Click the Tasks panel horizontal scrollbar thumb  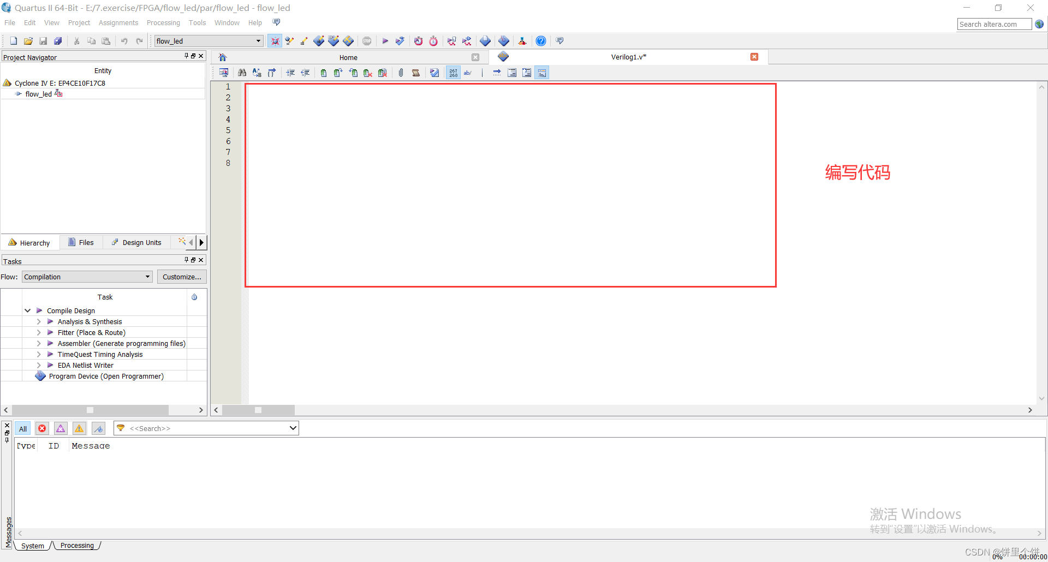[90, 410]
